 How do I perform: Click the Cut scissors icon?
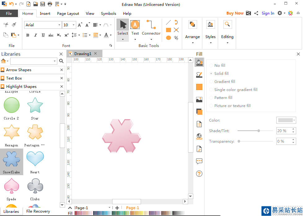6,24
